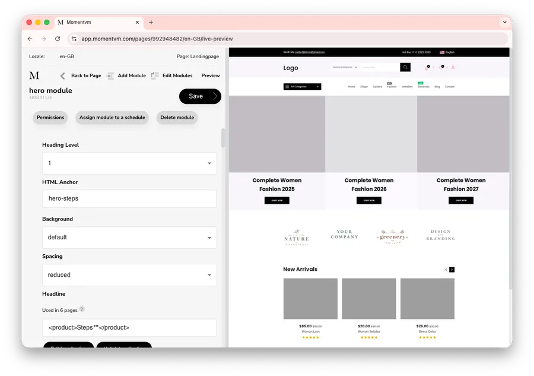
Task: Click the Logo text in preview header
Action: coord(291,68)
